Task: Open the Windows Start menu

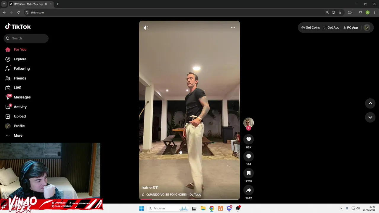Action: point(141,208)
